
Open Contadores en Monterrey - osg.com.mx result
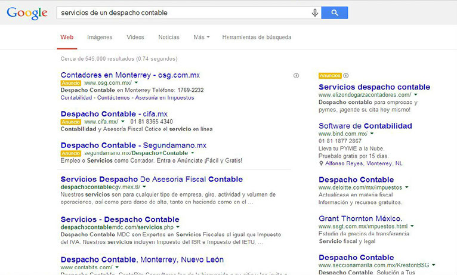point(130,75)
